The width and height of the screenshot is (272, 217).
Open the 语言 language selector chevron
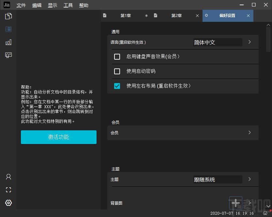(249, 42)
